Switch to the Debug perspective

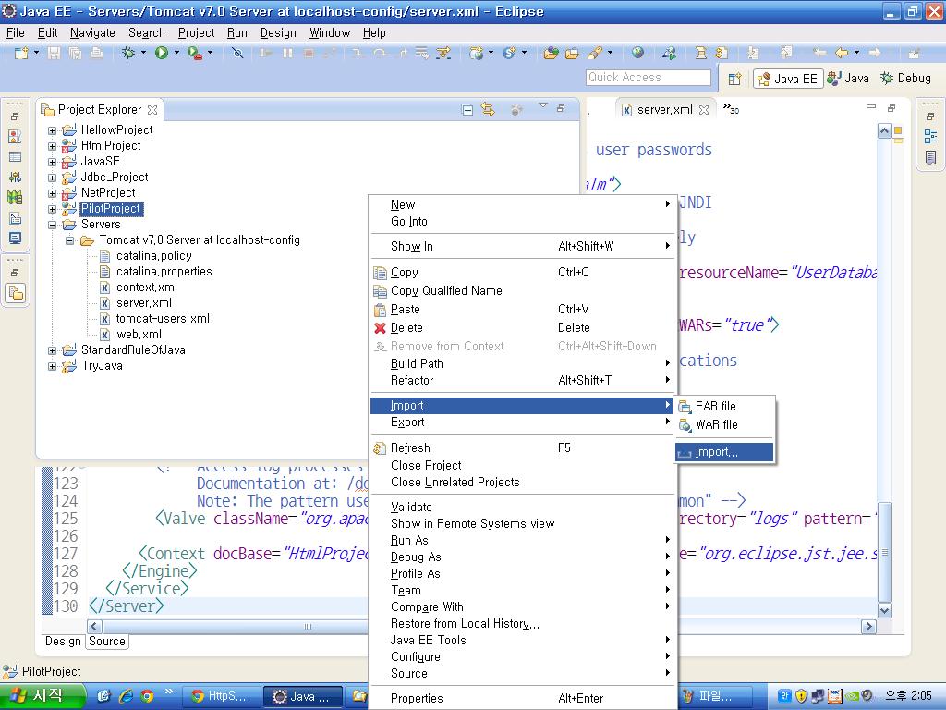(x=906, y=79)
